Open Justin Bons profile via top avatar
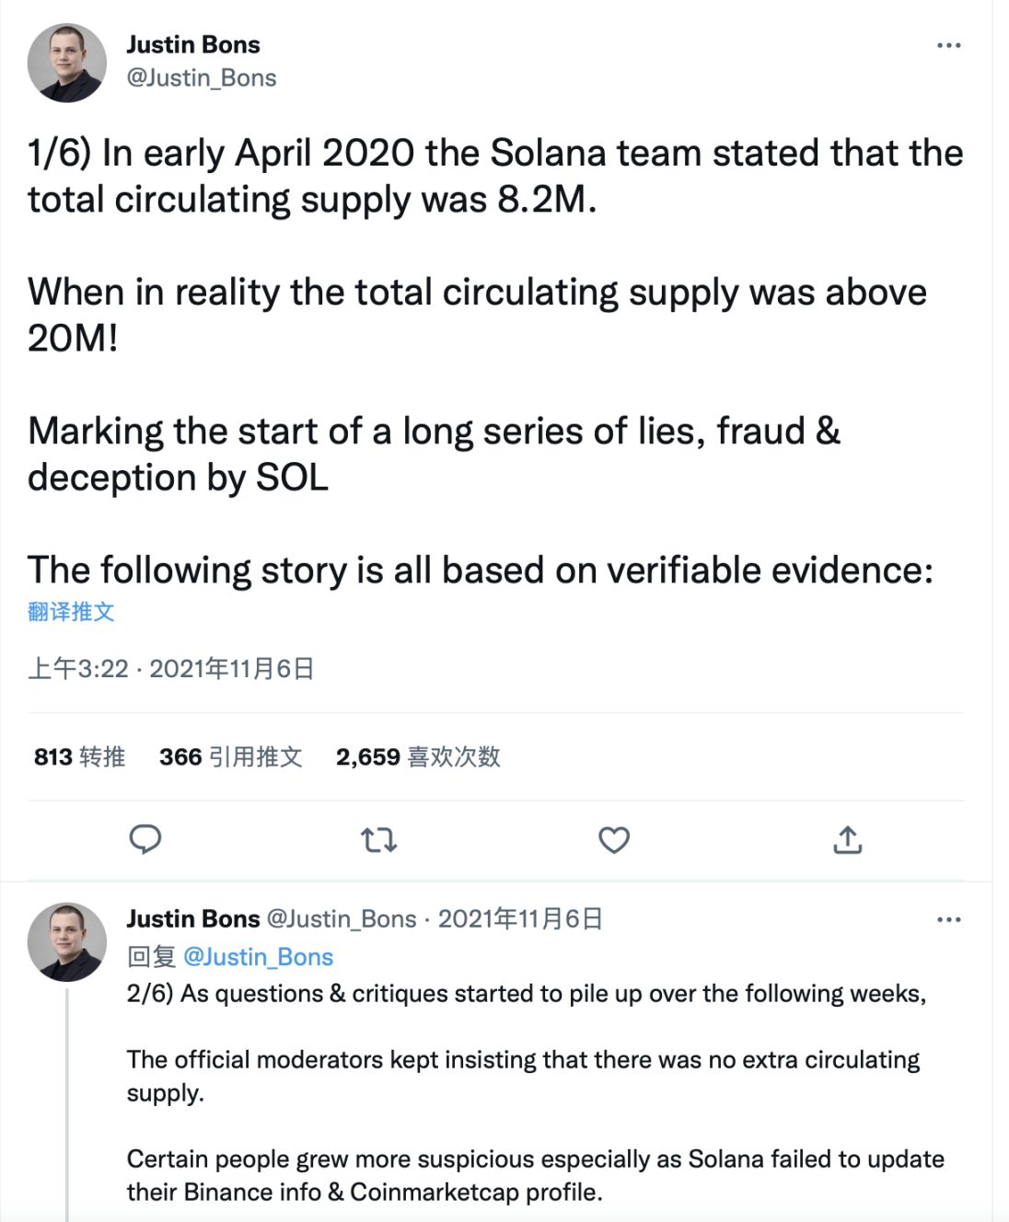Screen dimensions: 1009x1222 click(66, 58)
